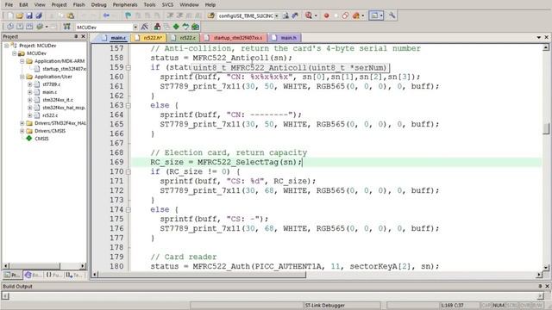Create a new file with toolbar icon
The width and height of the screenshot is (552, 310).
(10, 15)
